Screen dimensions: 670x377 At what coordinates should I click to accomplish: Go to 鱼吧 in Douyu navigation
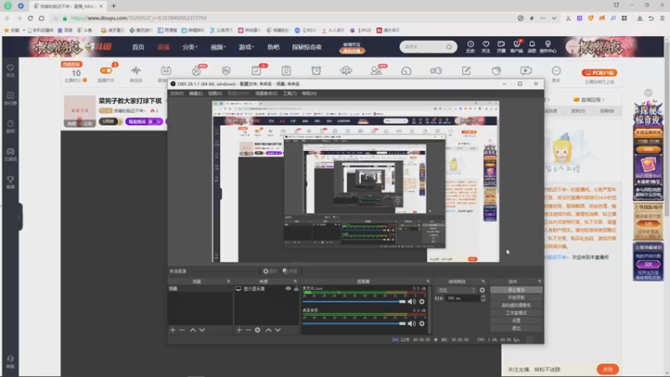(x=273, y=47)
